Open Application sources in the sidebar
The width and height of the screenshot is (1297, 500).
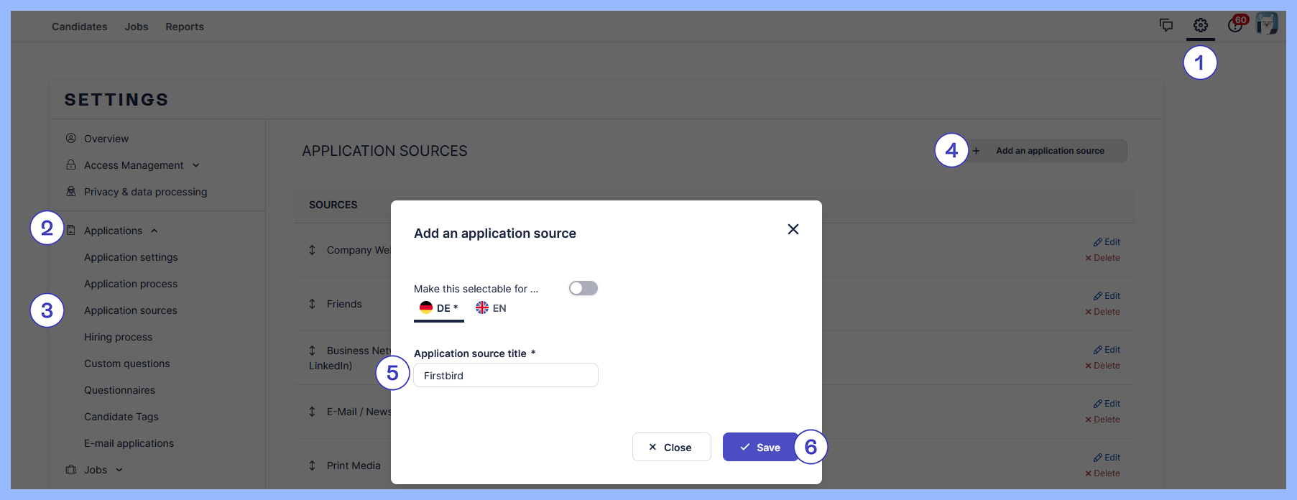tap(130, 310)
